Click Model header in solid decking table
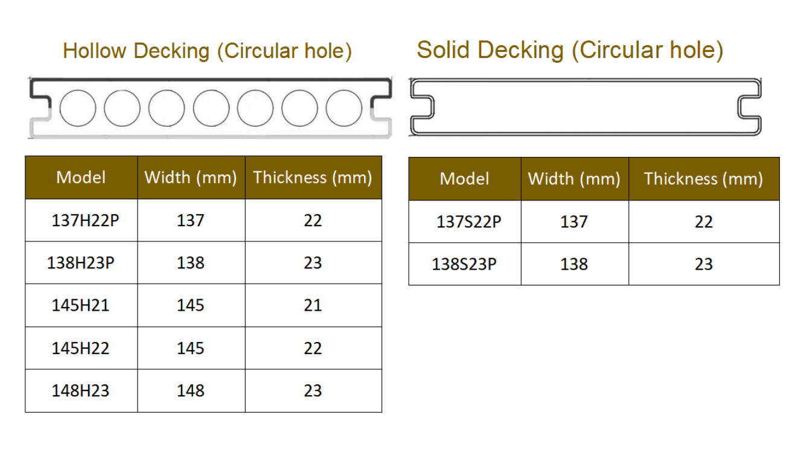The image size is (792, 464). pyautogui.click(x=465, y=179)
